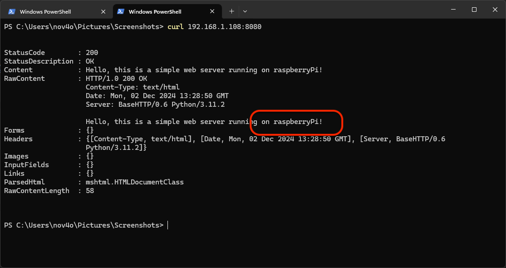Switch to the inactive Windows PowerShell tab title
Image resolution: width=506 pixels, height=268 pixels.
45,11
